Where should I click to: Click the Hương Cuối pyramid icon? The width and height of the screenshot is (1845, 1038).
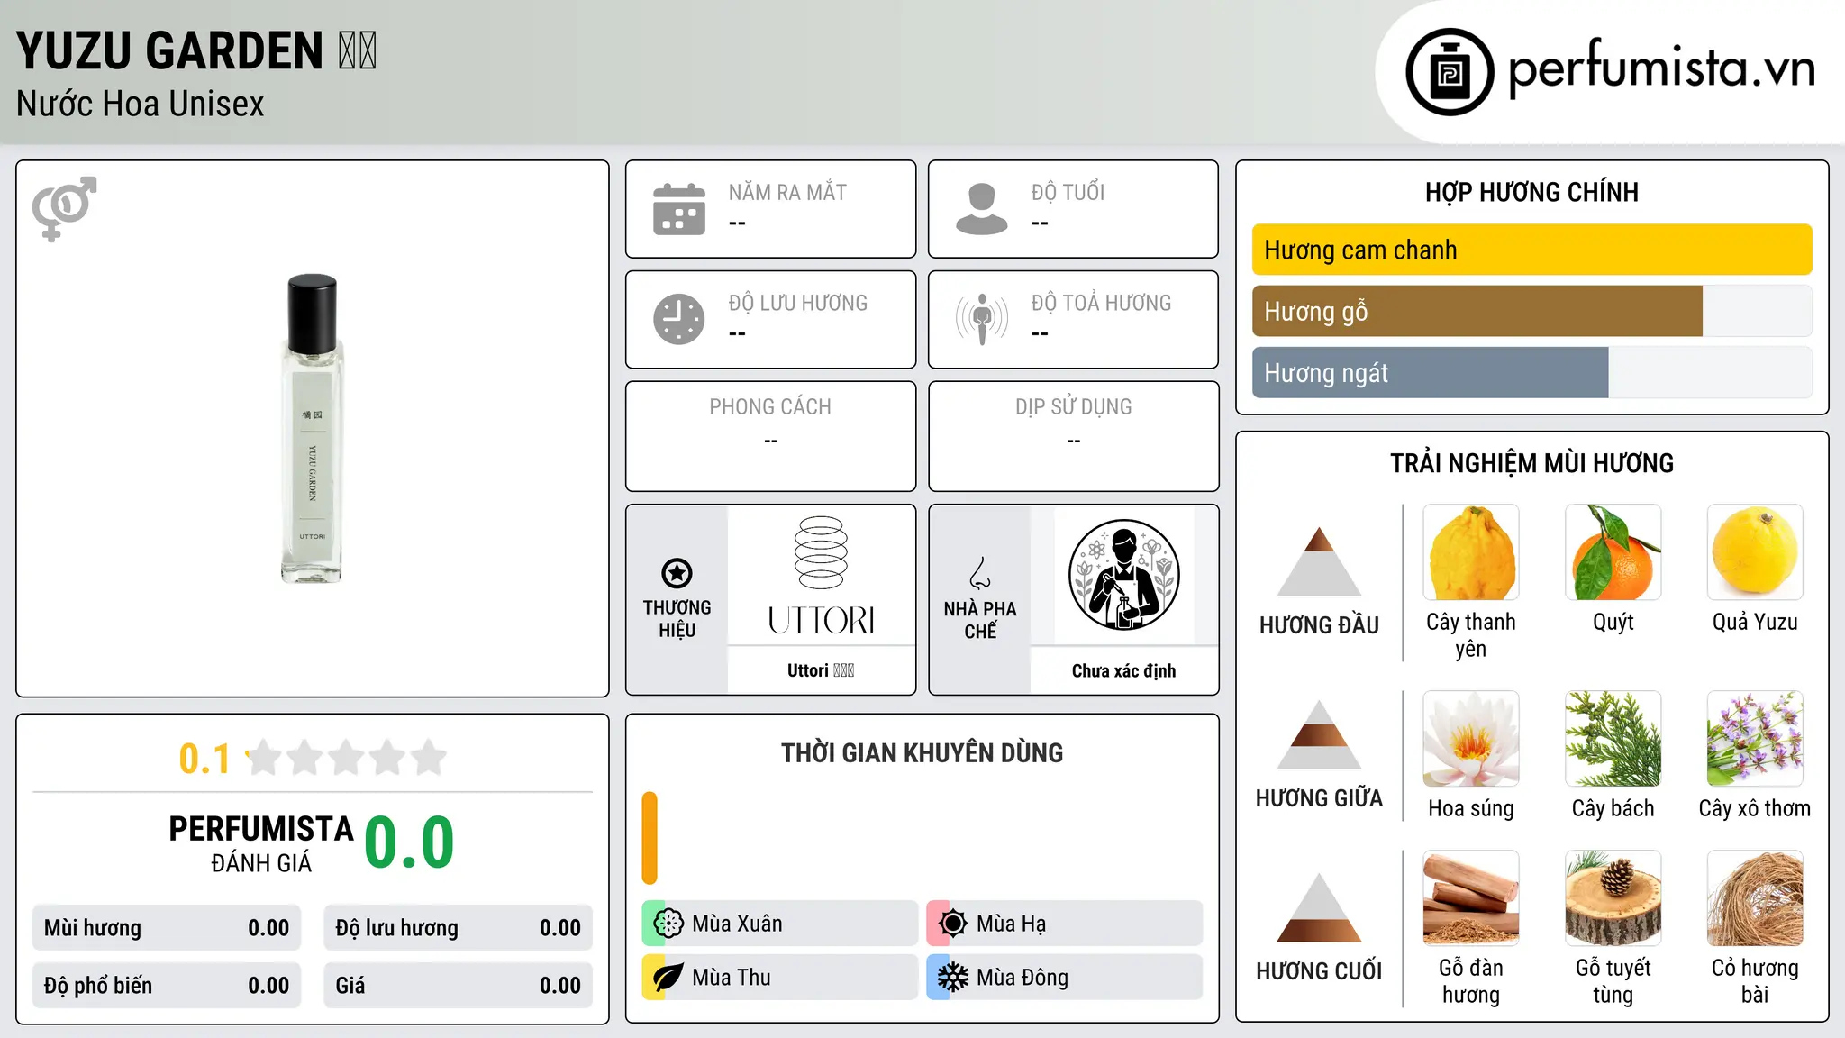pos(1319,907)
